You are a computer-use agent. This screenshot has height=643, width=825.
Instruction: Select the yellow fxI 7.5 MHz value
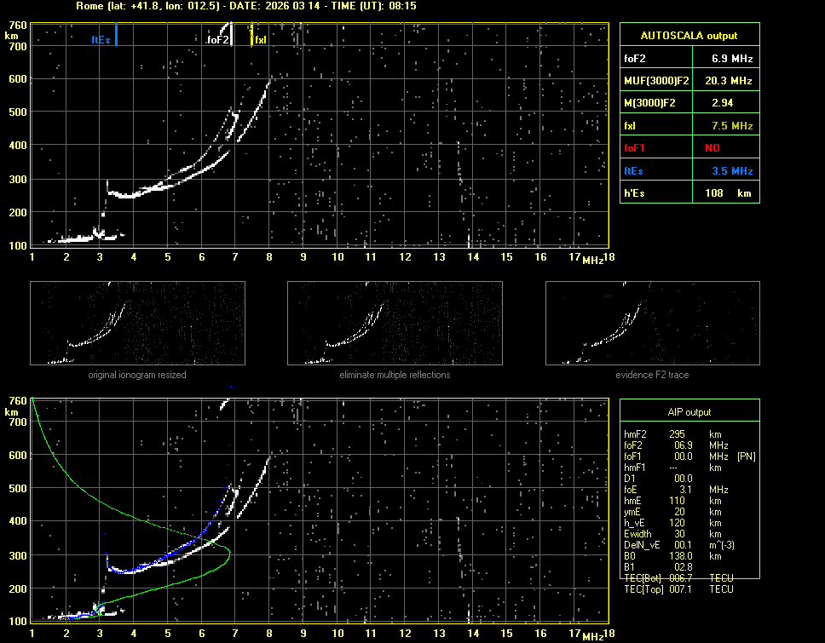[724, 126]
